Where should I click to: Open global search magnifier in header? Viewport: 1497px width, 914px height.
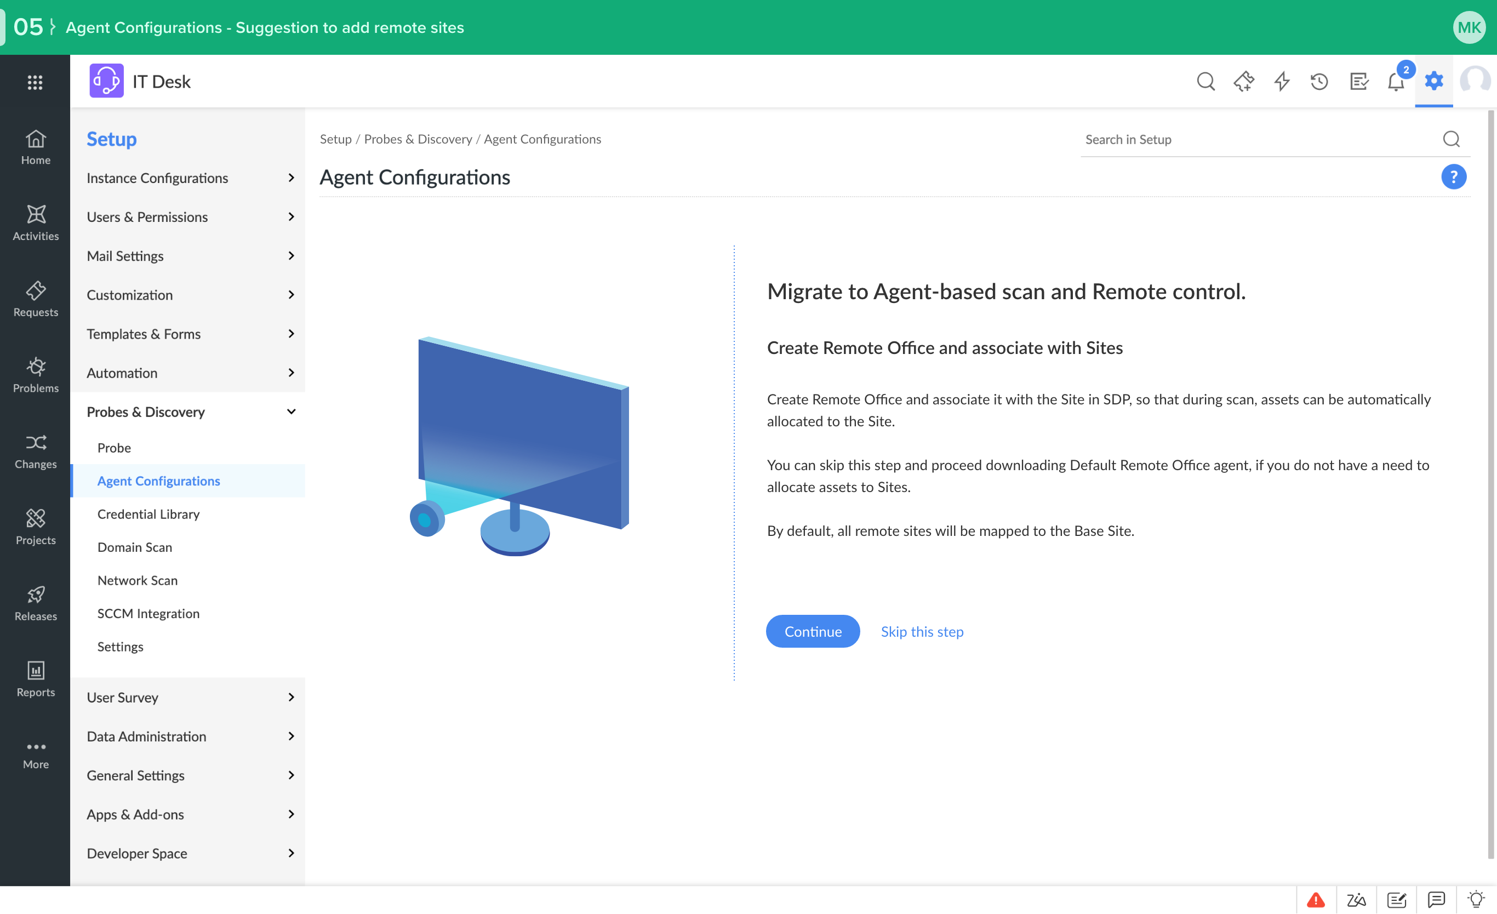coord(1205,82)
